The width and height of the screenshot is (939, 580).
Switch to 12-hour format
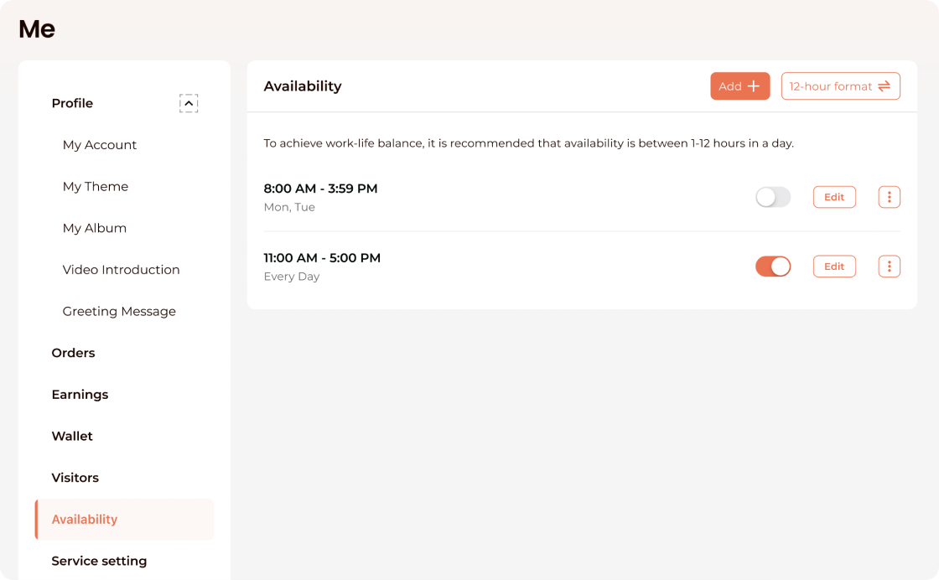coord(840,86)
